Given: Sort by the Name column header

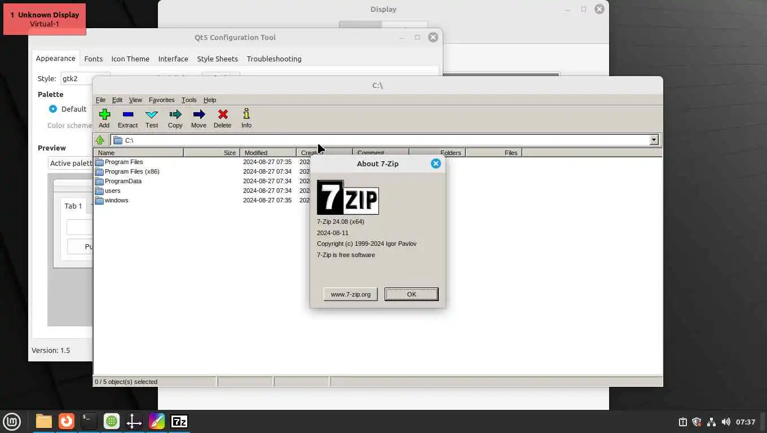Looking at the screenshot, I should pos(139,153).
